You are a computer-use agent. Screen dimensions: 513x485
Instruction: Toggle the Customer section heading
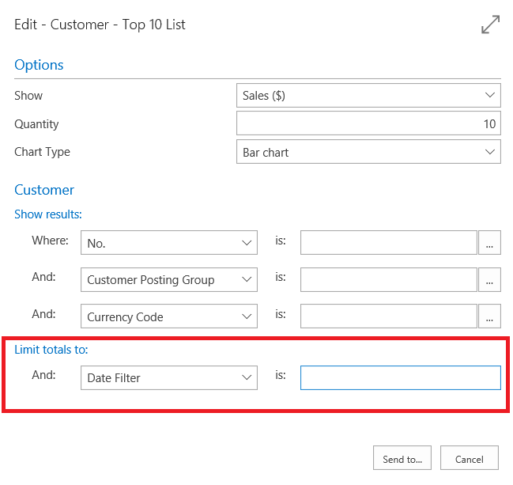(44, 190)
